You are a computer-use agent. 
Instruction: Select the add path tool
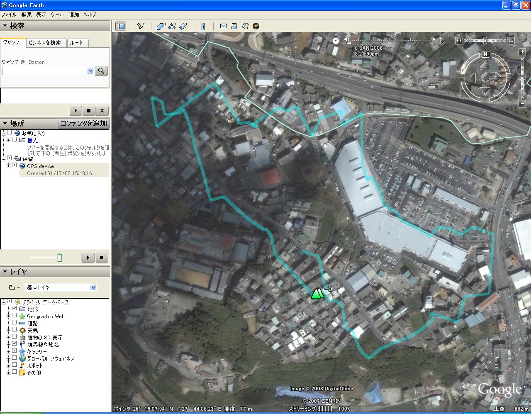pyautogui.click(x=172, y=26)
